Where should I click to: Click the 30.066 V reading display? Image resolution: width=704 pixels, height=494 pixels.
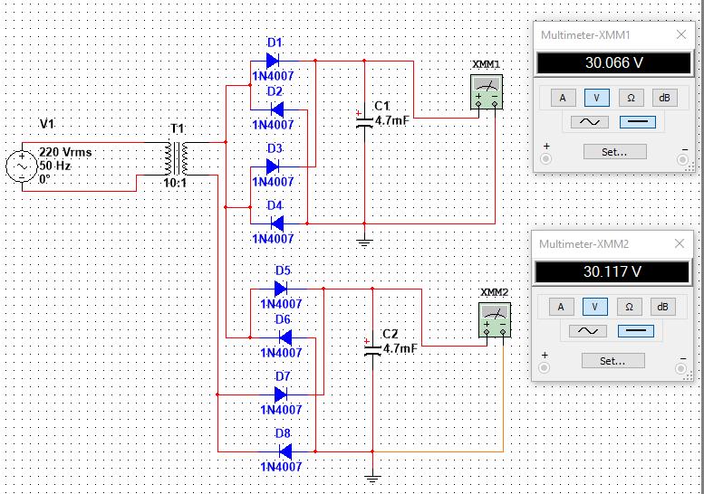613,62
